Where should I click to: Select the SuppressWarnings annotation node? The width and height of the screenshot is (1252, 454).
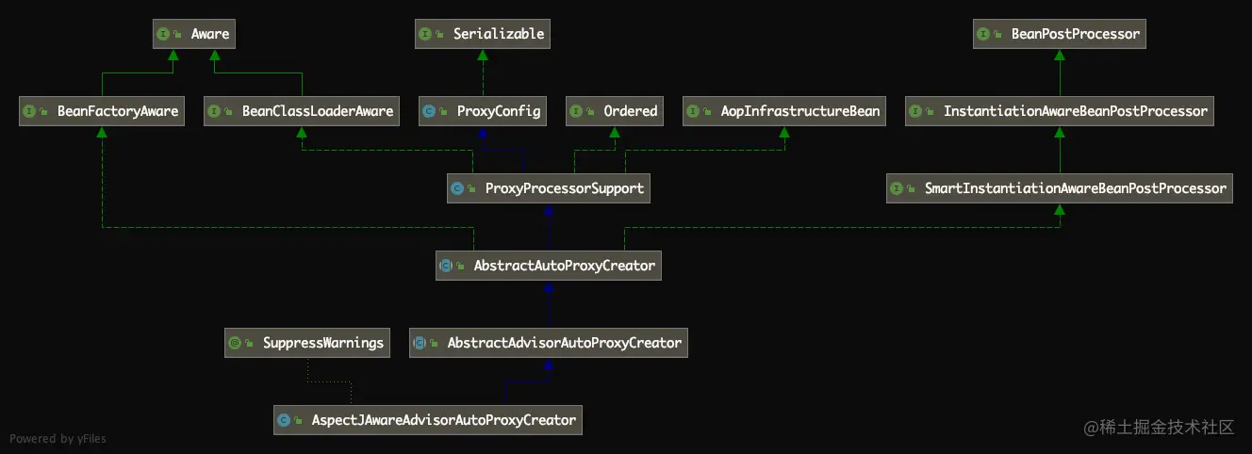pyautogui.click(x=307, y=343)
